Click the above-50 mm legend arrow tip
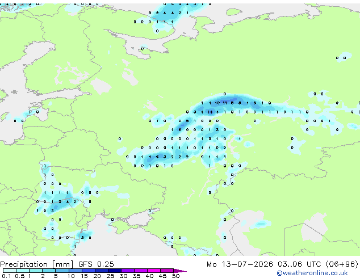This screenshot has width=360, height=278. pyautogui.click(x=180, y=271)
